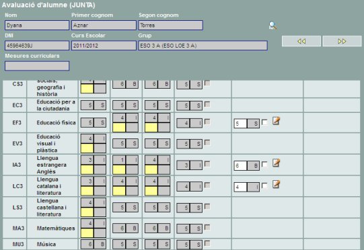Go to next student with double-right arrows
This screenshot has height=250, width=364.
(342, 41)
